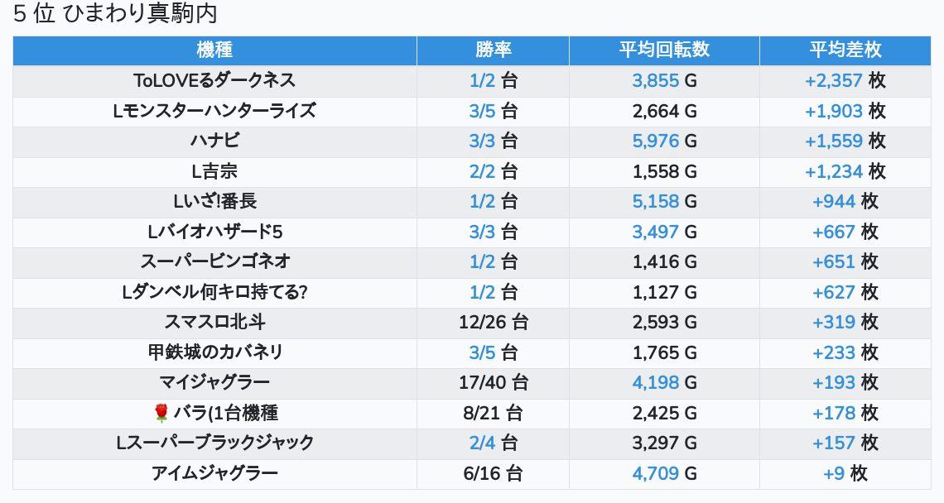Viewport: 944px width, 503px height.
Task: Select Lスーパーブラックジャック win rate 2/4
Action: (482, 443)
